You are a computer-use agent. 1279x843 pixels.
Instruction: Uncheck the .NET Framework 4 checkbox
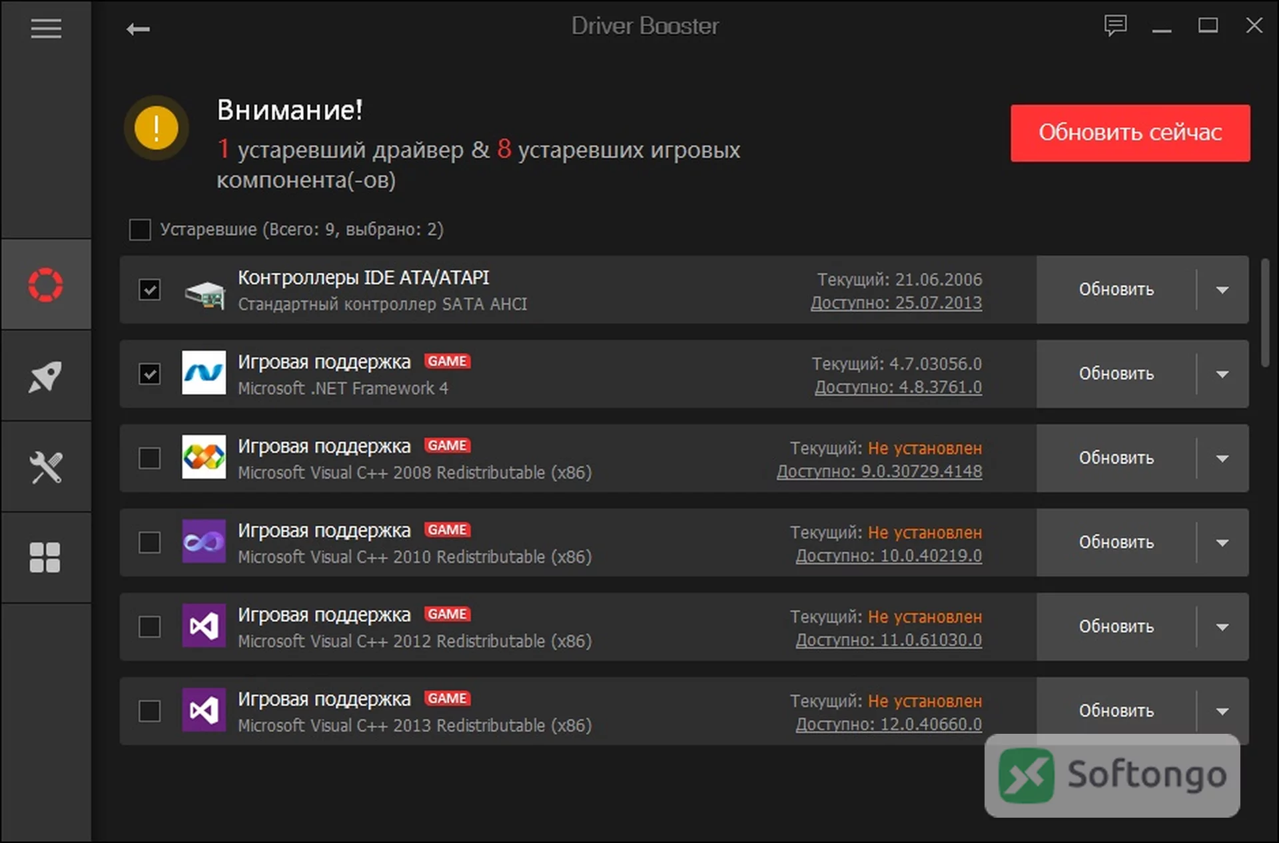[149, 374]
